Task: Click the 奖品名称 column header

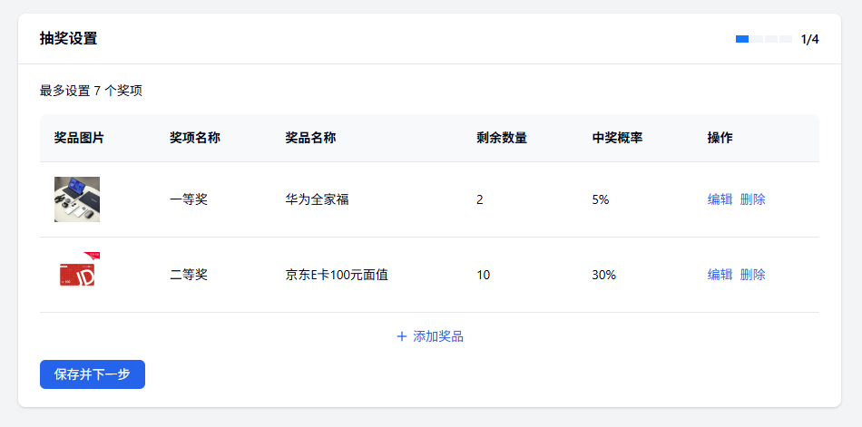Action: [310, 138]
